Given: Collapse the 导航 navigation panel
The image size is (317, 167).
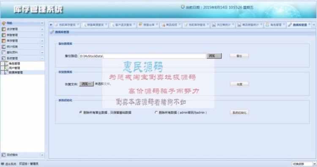Looking at the screenshot, I should (x=42, y=23).
